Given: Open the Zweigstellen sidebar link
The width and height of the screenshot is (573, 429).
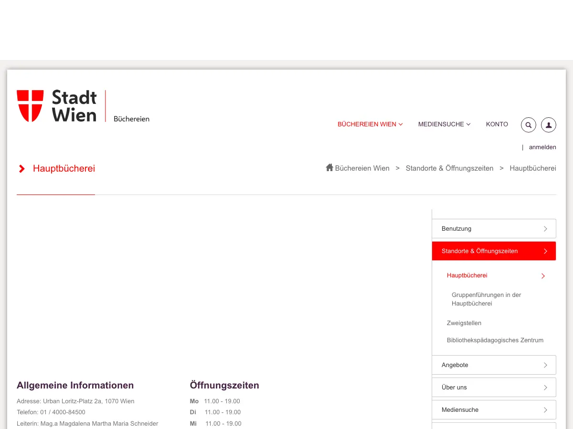Looking at the screenshot, I should 464,323.
